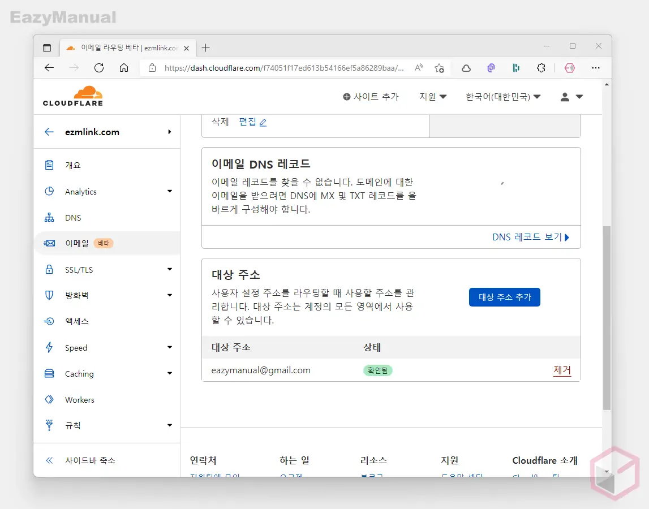
Task: Open the DNS 레코드 보기 link
Action: (x=531, y=238)
